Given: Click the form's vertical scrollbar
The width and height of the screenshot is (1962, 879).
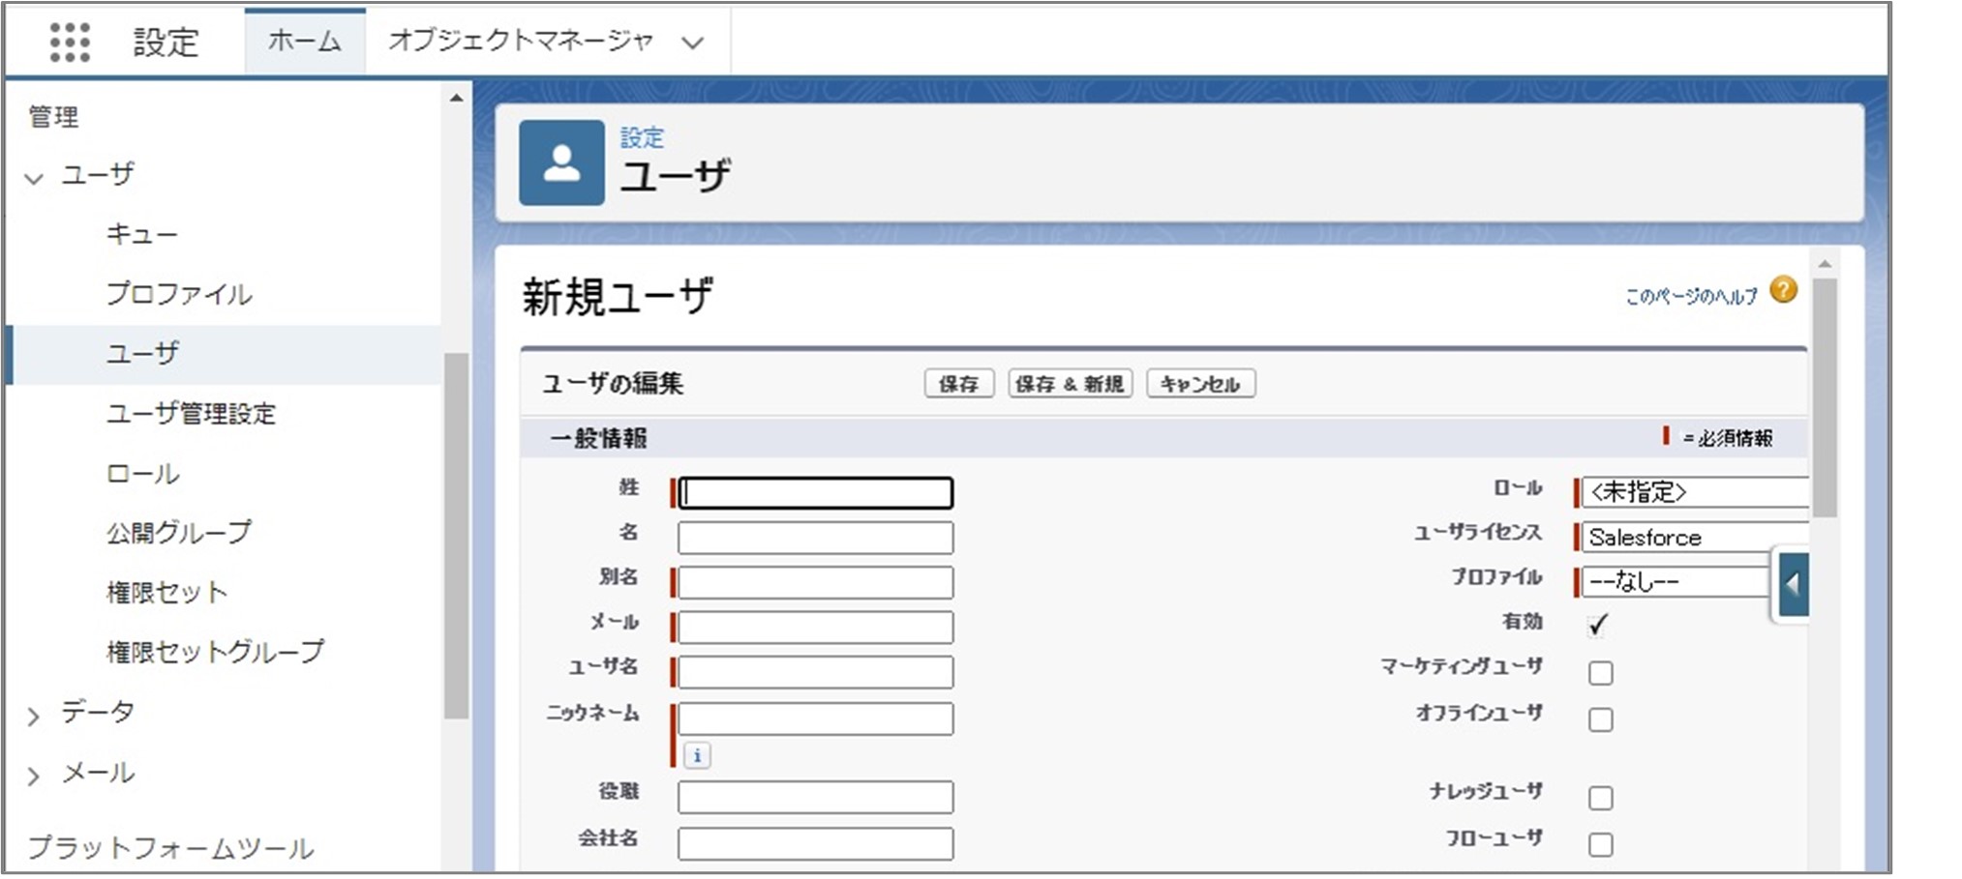Looking at the screenshot, I should (1825, 396).
